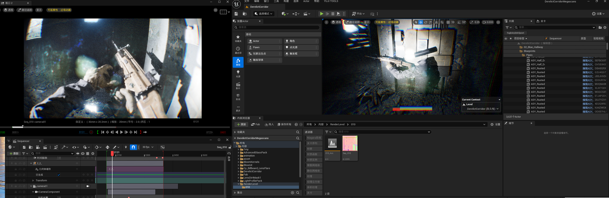Collapse the camera01 track in Sequencer
Viewport: 609px width, 198px height.
tap(31, 186)
